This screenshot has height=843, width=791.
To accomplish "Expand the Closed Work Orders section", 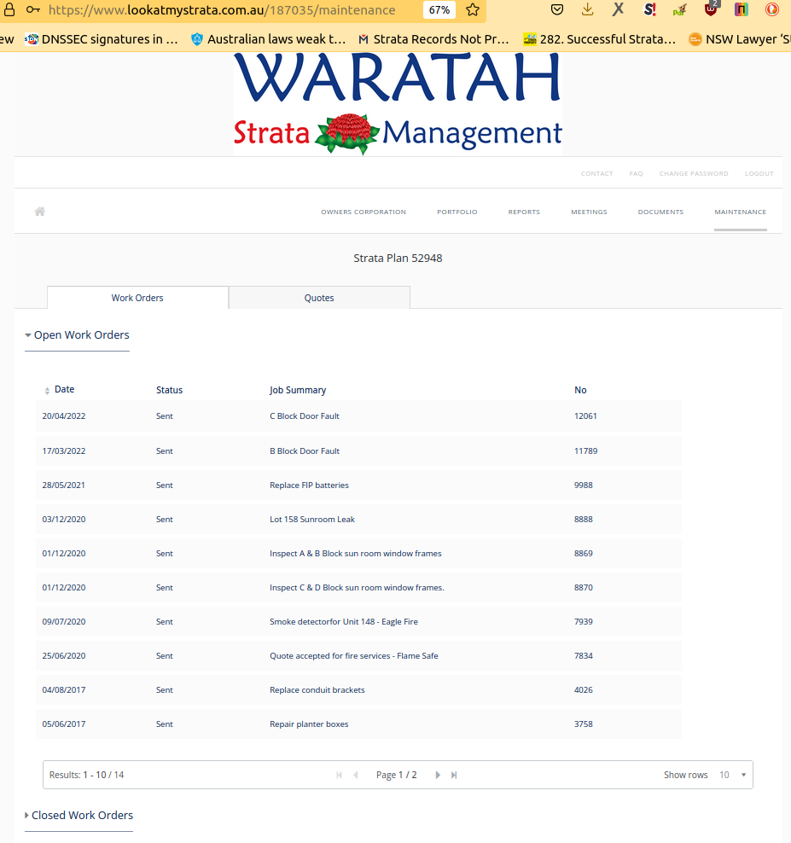I will [79, 815].
